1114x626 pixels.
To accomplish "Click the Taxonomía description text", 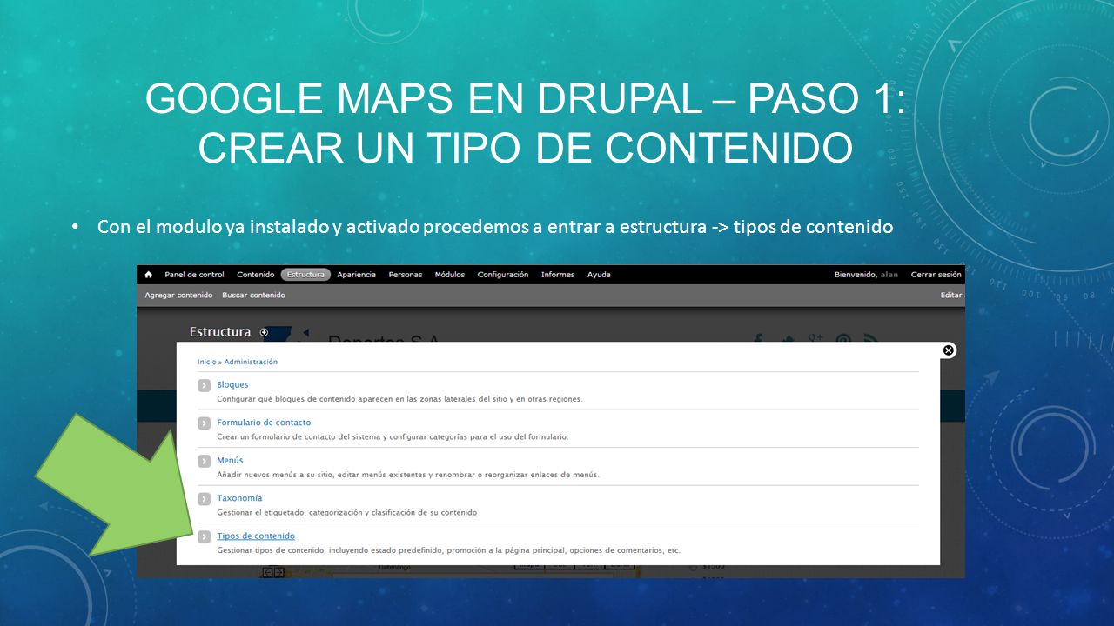I will pyautogui.click(x=346, y=513).
